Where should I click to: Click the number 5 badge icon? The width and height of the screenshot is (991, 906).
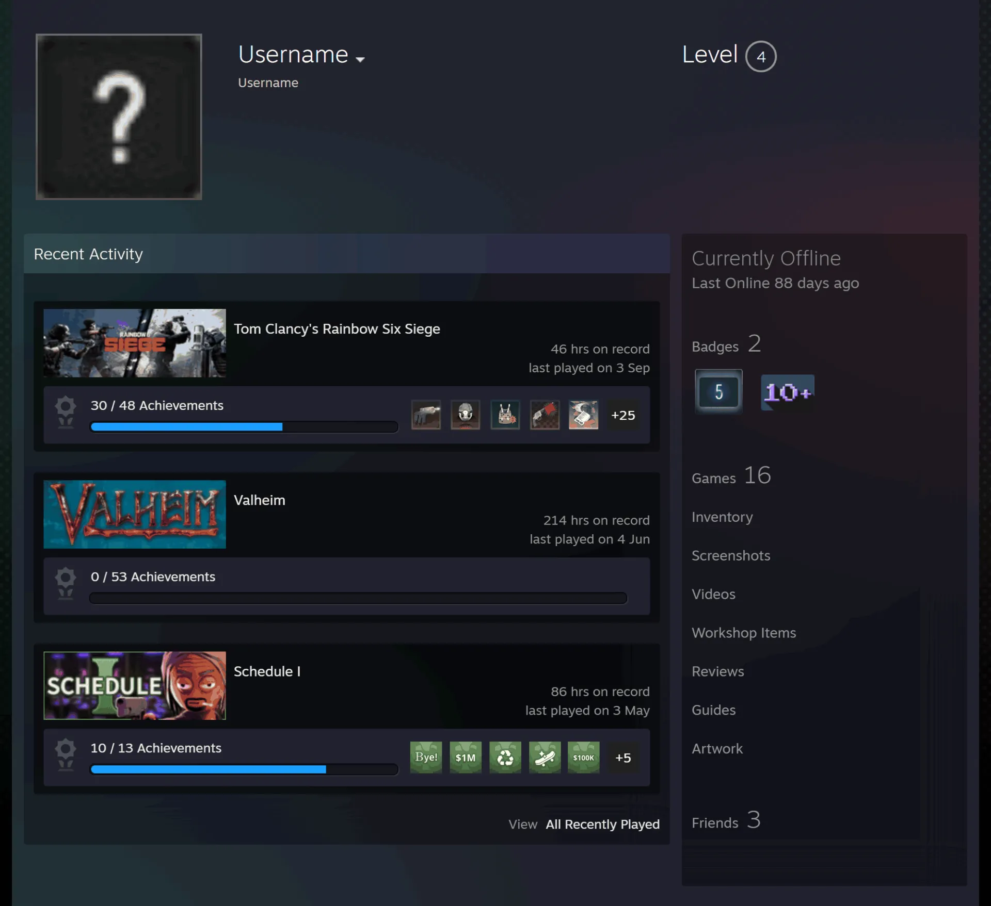[x=718, y=391]
